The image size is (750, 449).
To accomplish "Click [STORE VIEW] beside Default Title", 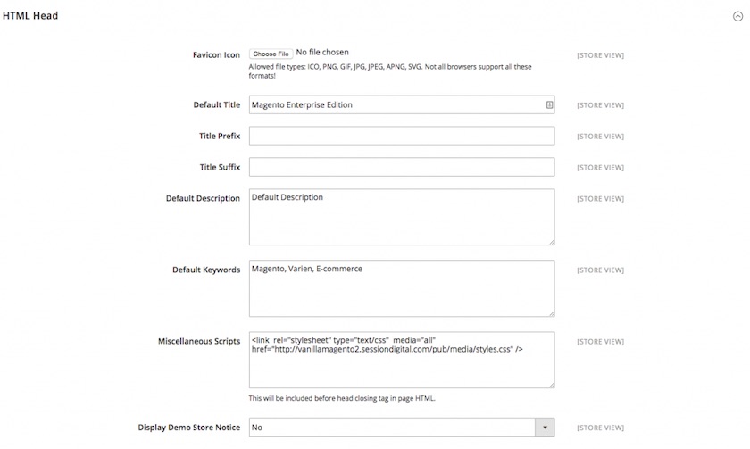I will [x=600, y=105].
